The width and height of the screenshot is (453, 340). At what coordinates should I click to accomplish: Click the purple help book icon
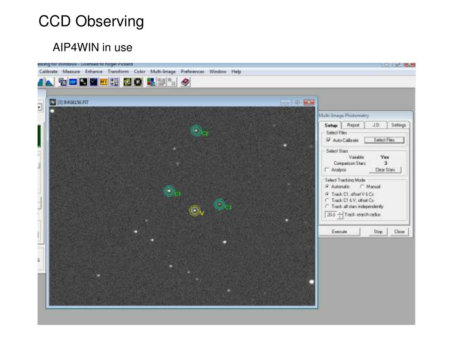185,82
